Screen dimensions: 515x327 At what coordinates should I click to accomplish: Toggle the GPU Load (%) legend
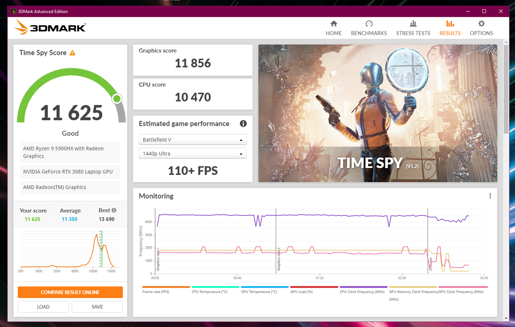click(314, 289)
